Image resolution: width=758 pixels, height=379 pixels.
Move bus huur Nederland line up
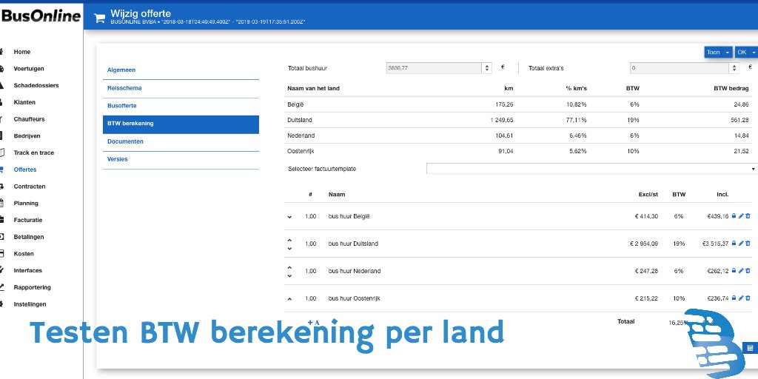tap(289, 266)
